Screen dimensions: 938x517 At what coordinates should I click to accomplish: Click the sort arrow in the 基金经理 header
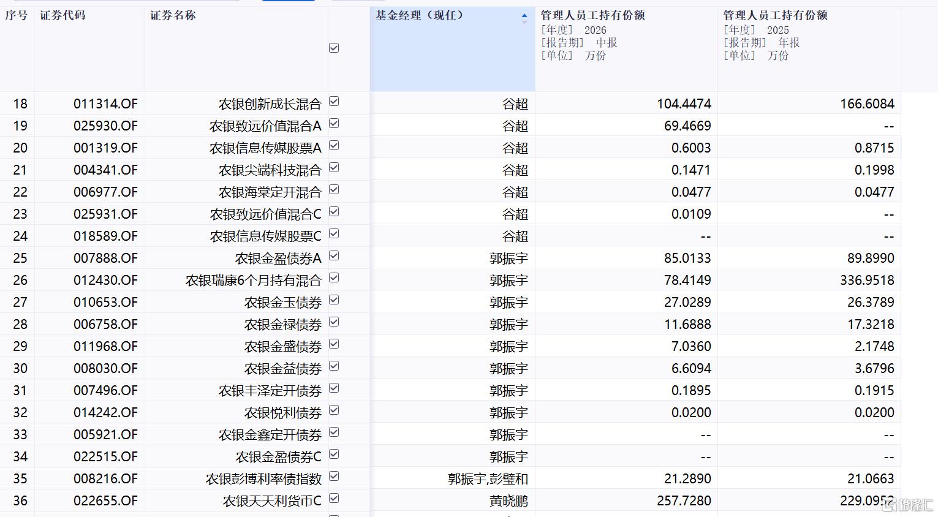(524, 19)
